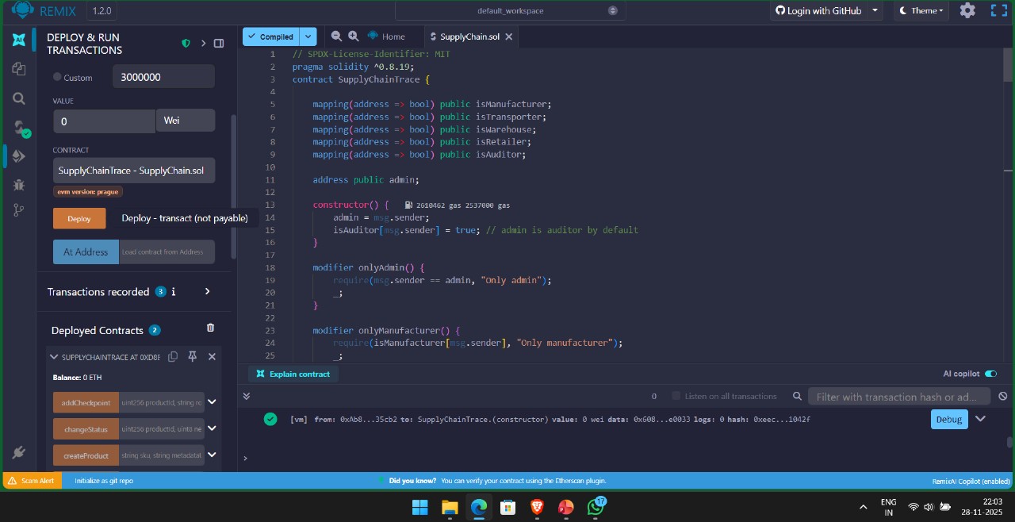Expand Transactions recorded section chevron
This screenshot has height=522, width=1015.
208,292
